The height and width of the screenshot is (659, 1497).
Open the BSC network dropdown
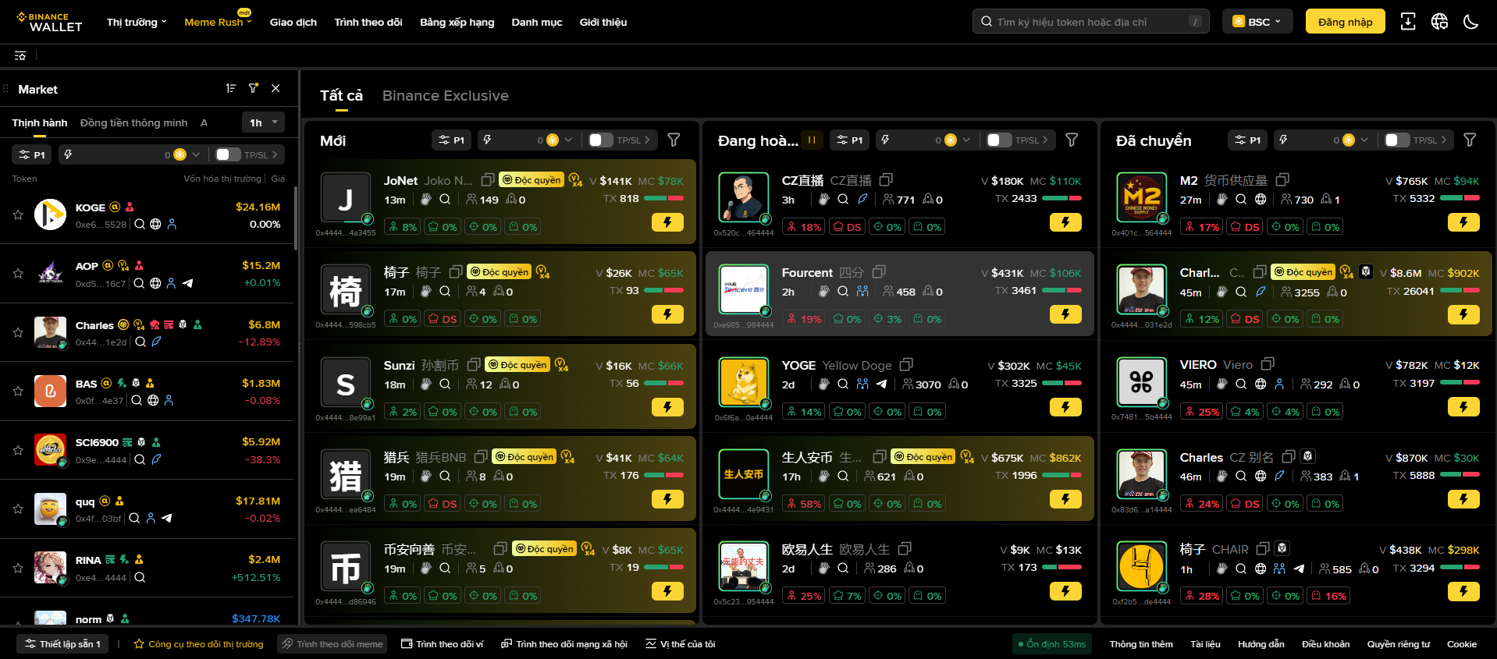1257,22
